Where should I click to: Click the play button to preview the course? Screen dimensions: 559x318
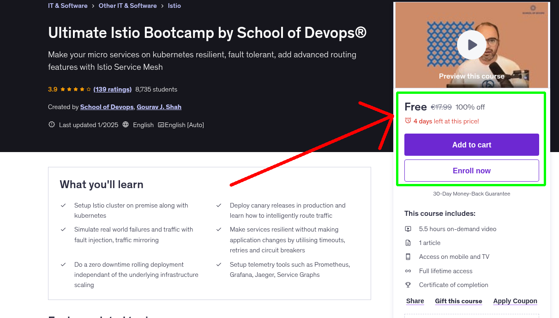pyautogui.click(x=471, y=44)
